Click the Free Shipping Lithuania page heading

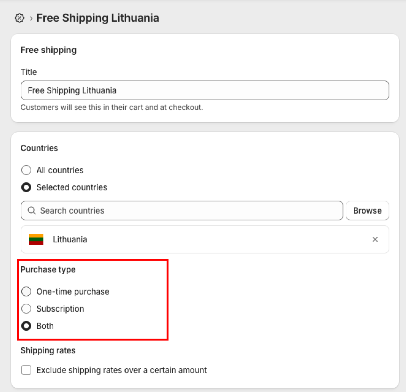click(x=98, y=18)
